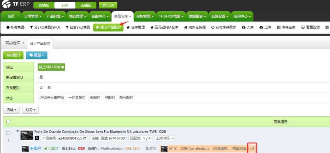Image resolution: width=330 pixels, height=153 pixels.
Task: Expand the 客服中心 menu
Action: click(100, 16)
